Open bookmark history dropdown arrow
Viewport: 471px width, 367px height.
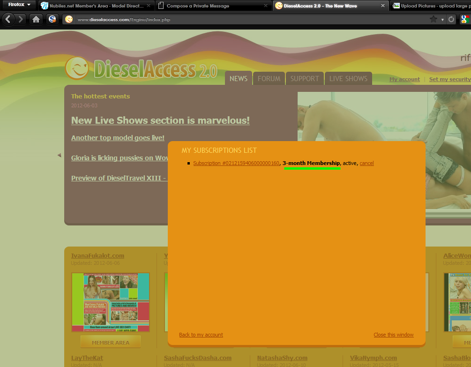[x=442, y=20]
